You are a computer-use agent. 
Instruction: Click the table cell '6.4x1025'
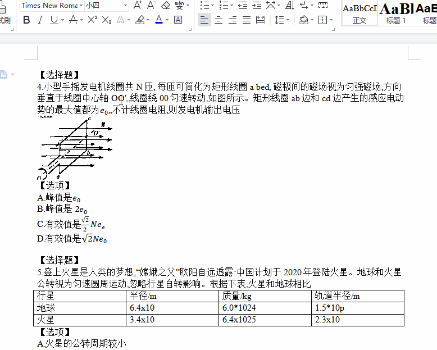(265, 320)
